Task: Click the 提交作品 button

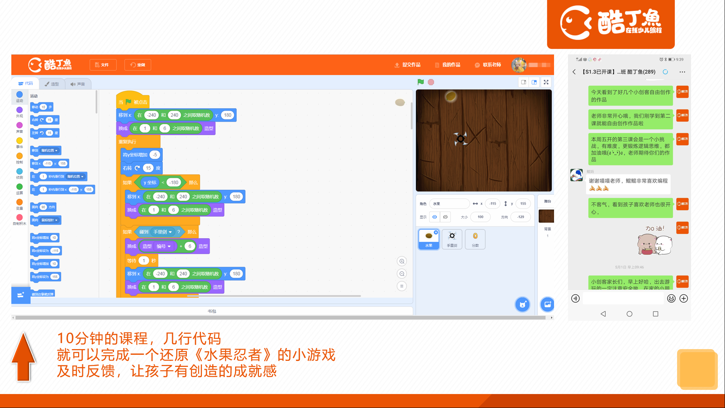Action: tap(408, 65)
